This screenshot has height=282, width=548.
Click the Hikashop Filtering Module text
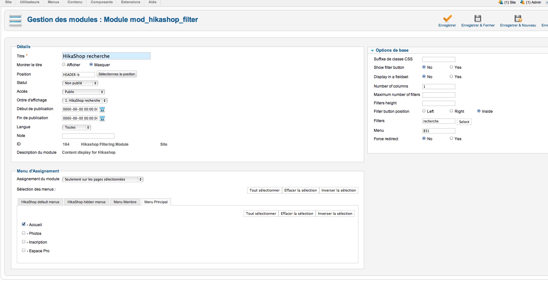pyautogui.click(x=105, y=144)
